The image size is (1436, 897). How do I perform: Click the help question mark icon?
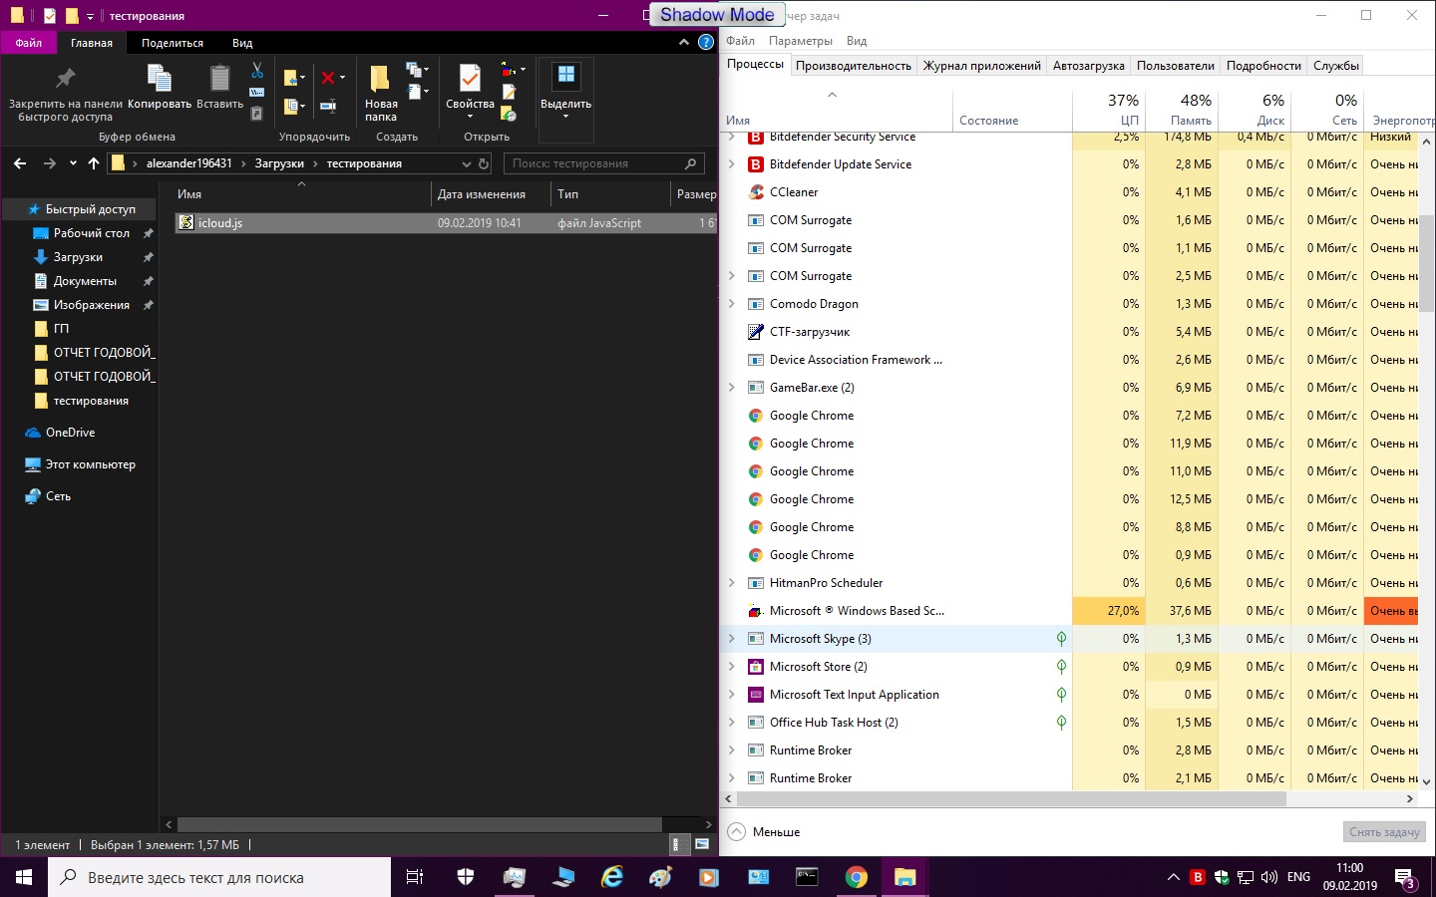point(706,43)
